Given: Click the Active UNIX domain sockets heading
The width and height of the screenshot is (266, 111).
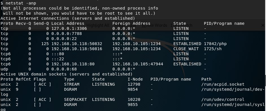Looking at the screenshot, I should 67,74.
